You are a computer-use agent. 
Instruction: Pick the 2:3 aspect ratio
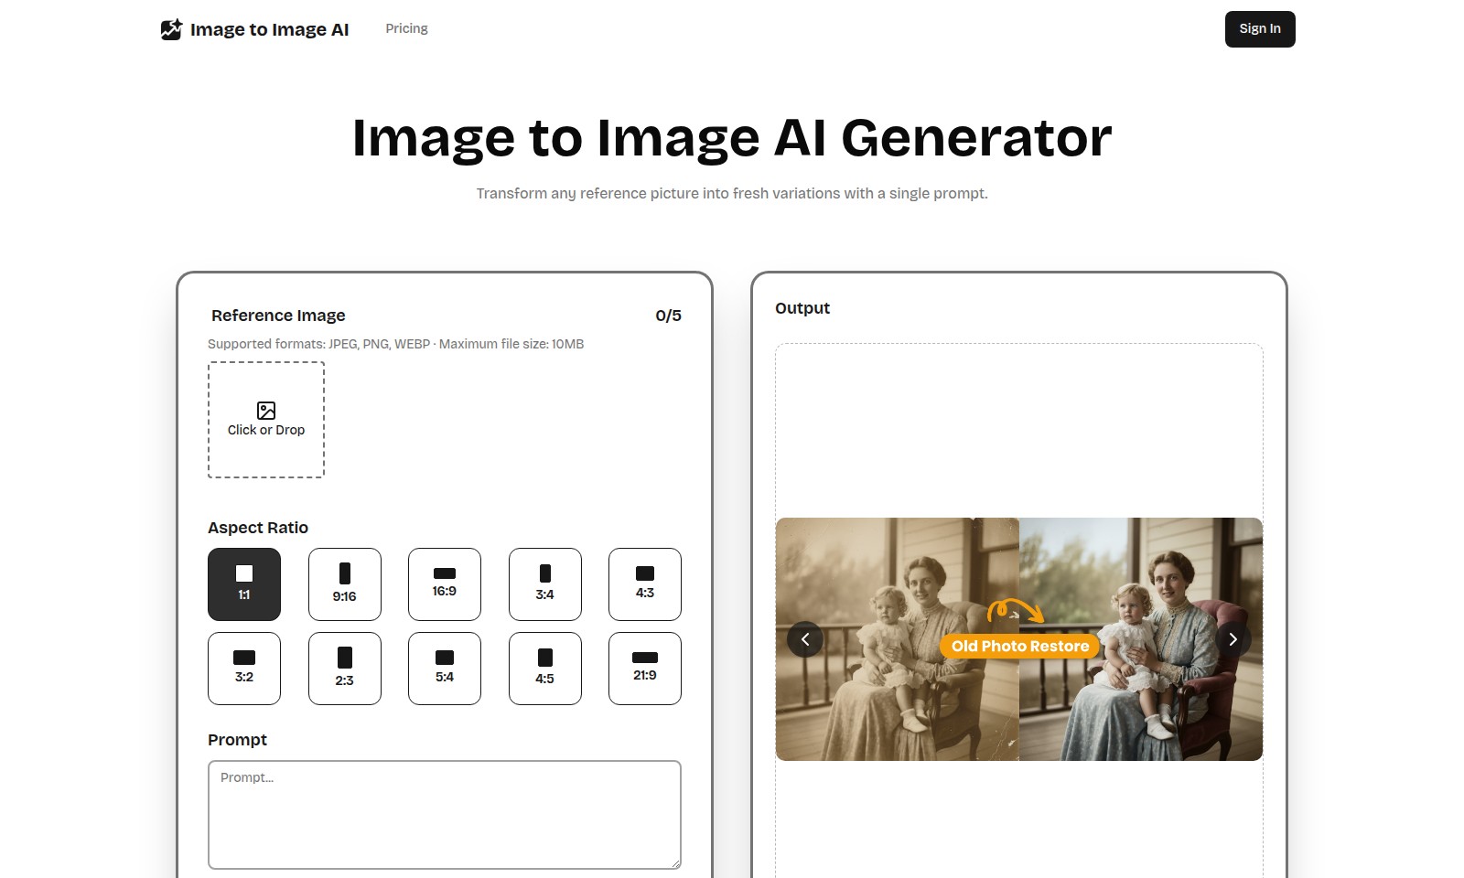tap(345, 669)
